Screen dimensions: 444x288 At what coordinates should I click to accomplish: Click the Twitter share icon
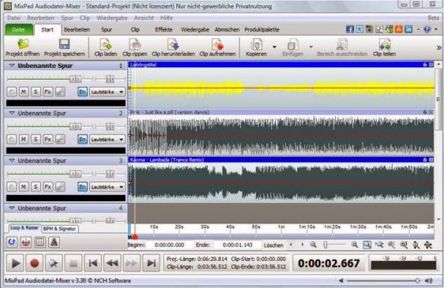click(360, 29)
